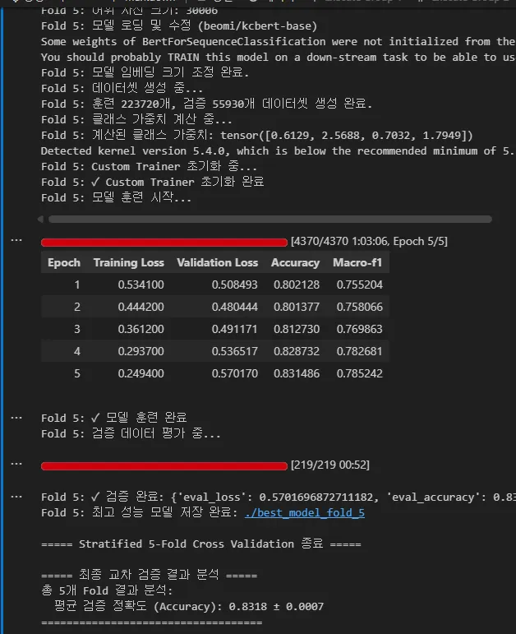Click the '클래스 가중치 계산 중...' log line
Viewport: 516px width, 634px height.
click(136, 120)
